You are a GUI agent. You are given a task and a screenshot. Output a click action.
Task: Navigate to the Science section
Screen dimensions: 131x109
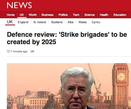pos(89,15)
